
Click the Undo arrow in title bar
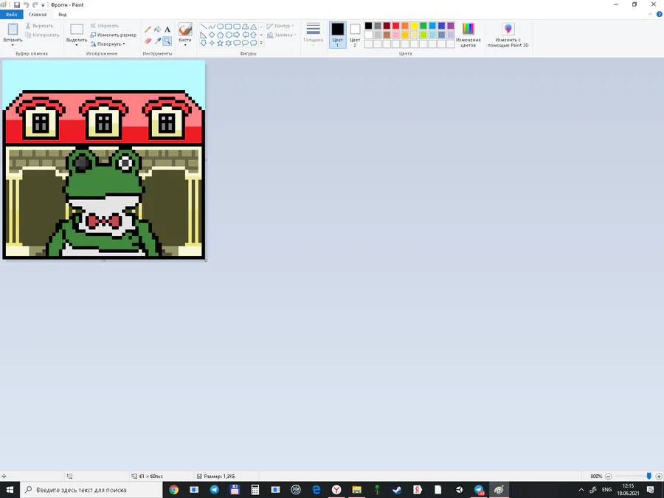pyautogui.click(x=27, y=4)
